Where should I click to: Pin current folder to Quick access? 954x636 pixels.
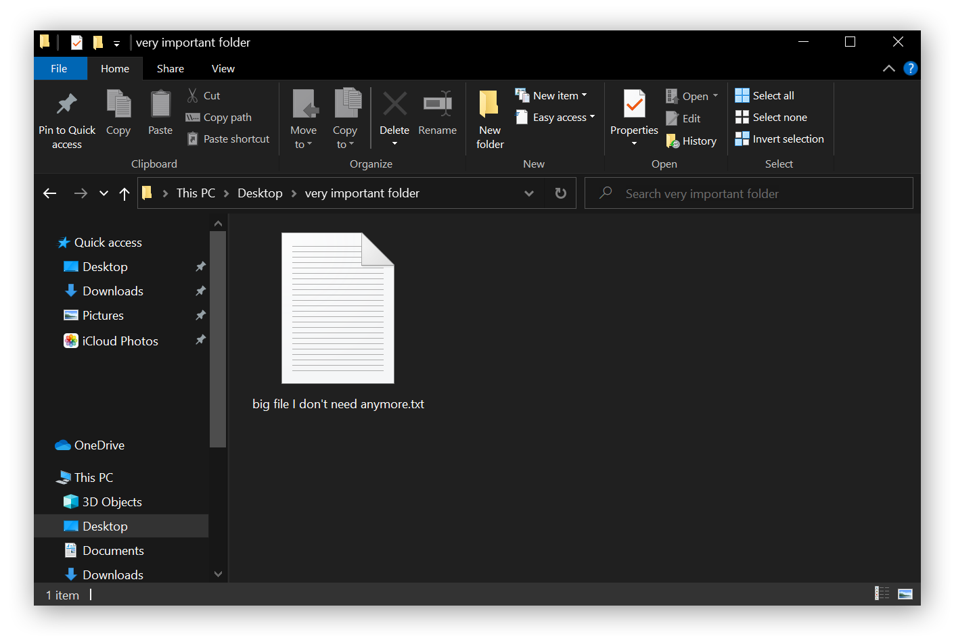66,120
